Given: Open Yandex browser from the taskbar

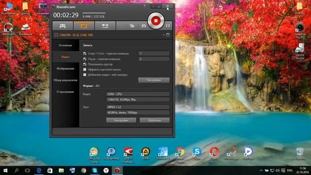Looking at the screenshot, I should coord(106,171).
